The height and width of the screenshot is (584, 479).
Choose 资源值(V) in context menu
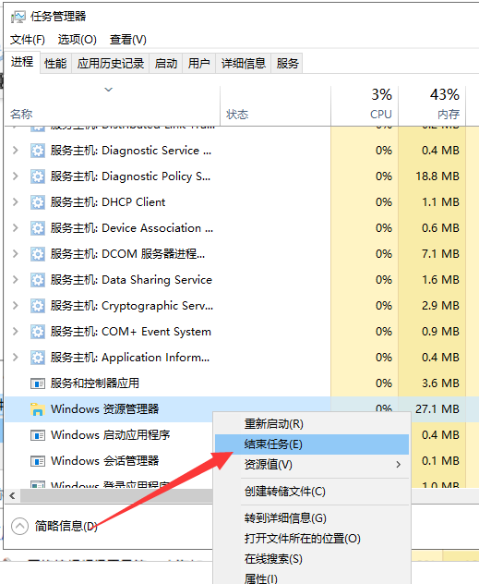pyautogui.click(x=312, y=465)
